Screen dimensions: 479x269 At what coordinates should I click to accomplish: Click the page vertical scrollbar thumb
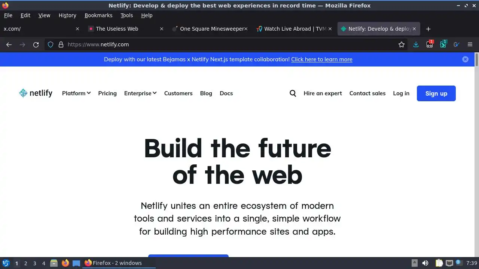[x=476, y=60]
